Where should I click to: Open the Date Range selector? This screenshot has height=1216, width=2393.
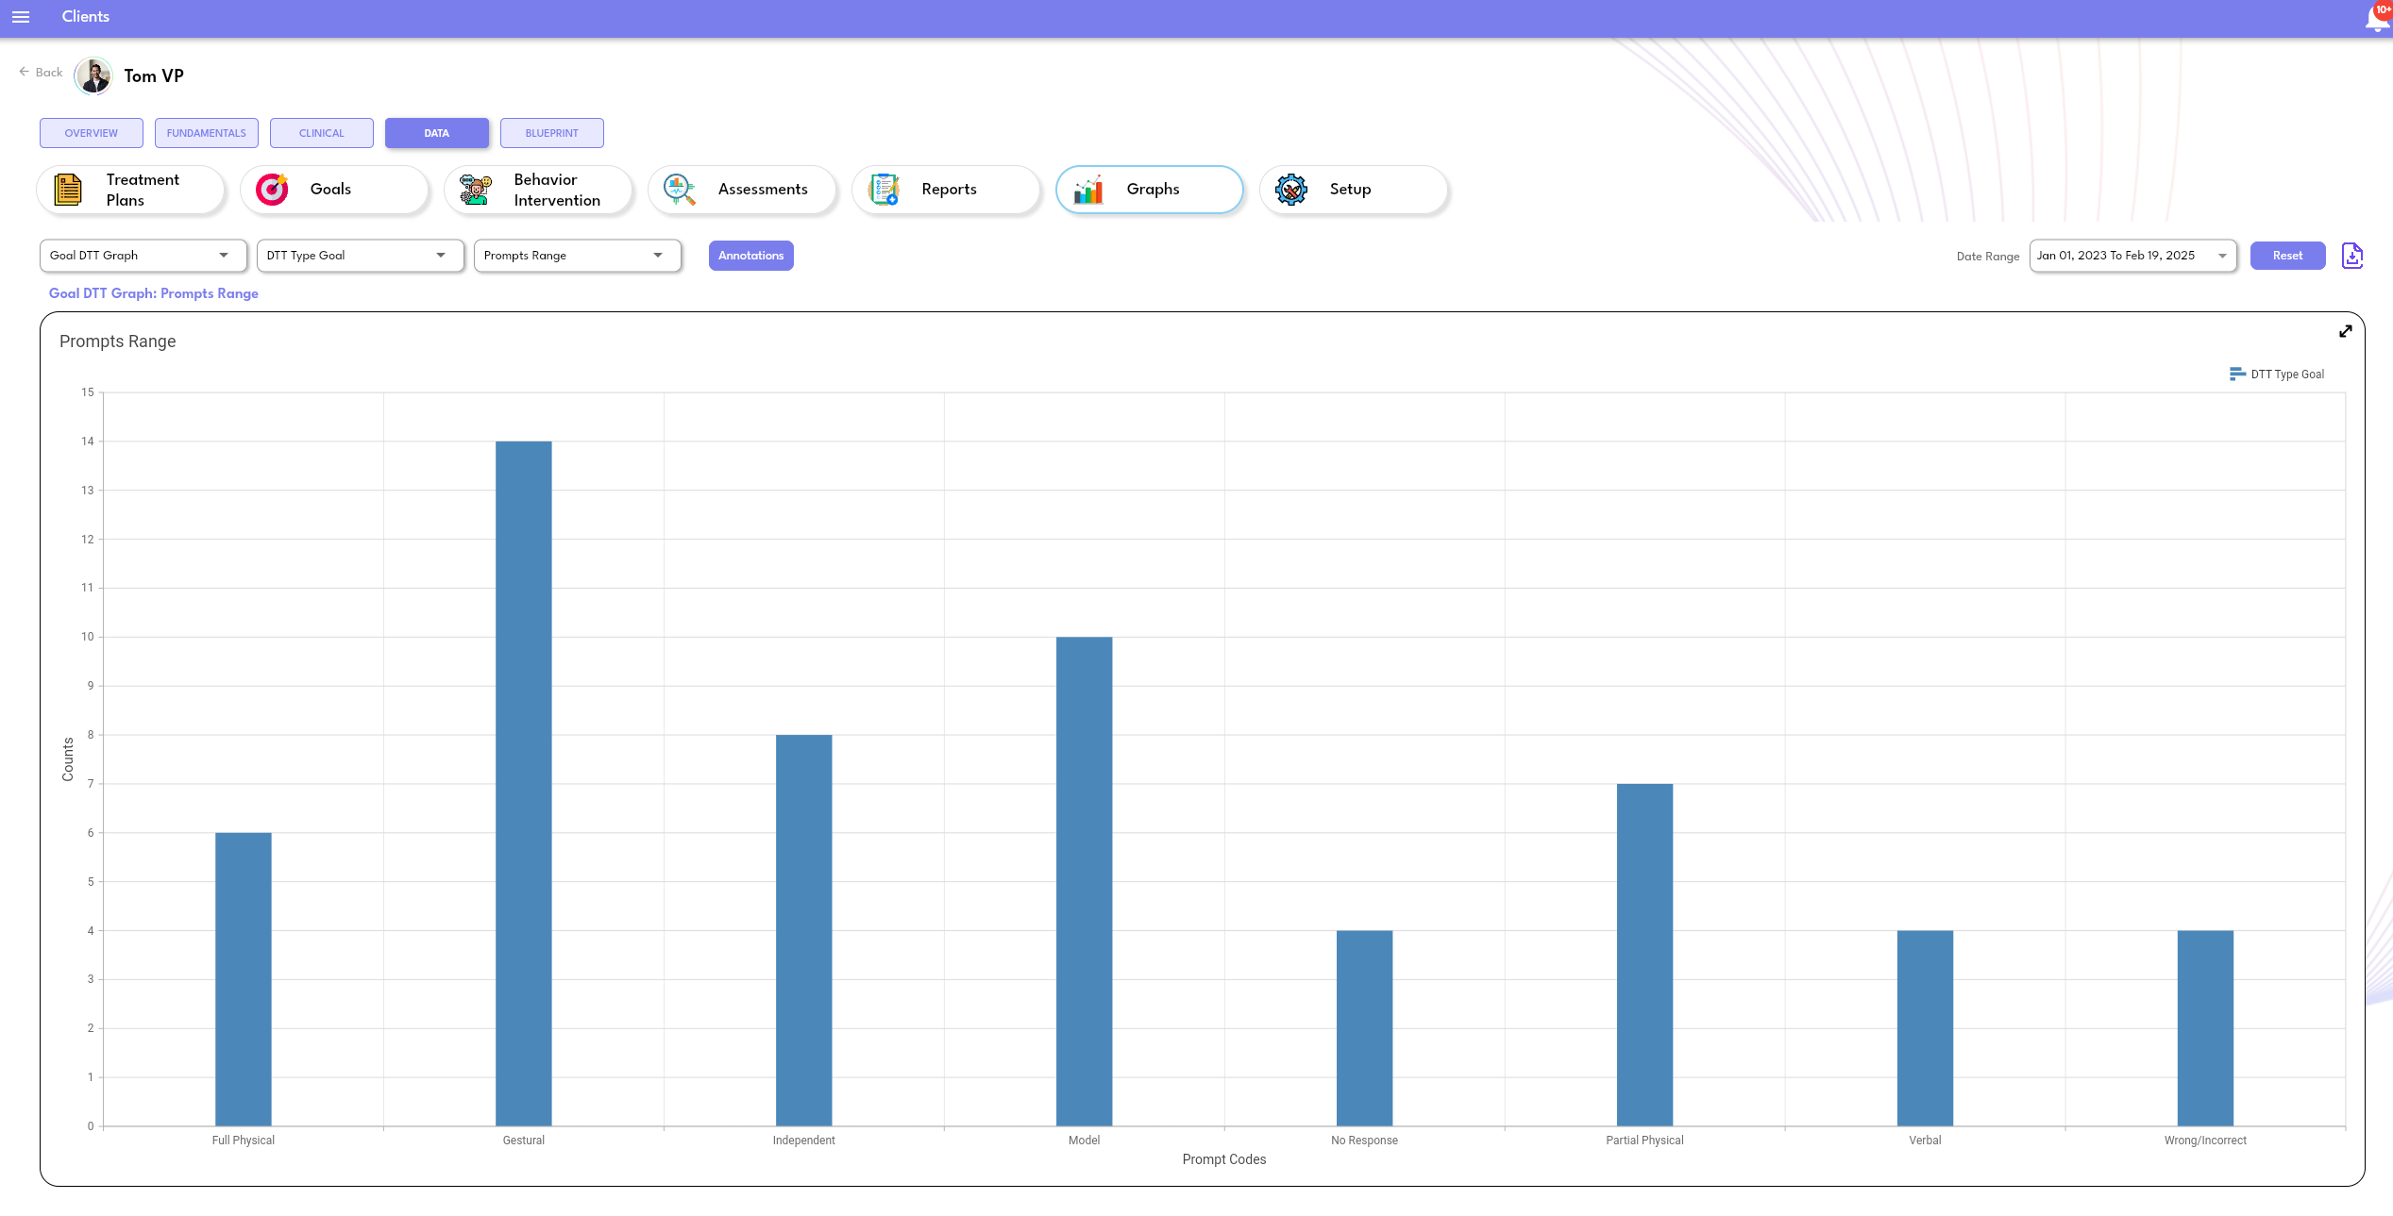tap(2132, 256)
